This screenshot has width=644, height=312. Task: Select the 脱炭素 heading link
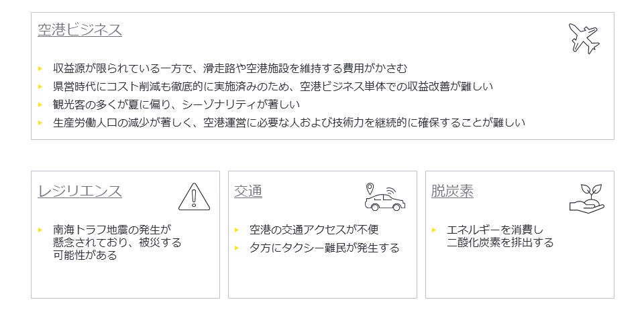coord(452,191)
